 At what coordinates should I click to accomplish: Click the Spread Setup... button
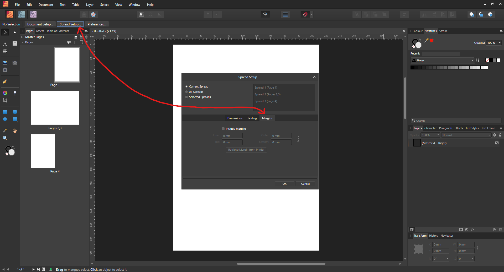pos(70,24)
